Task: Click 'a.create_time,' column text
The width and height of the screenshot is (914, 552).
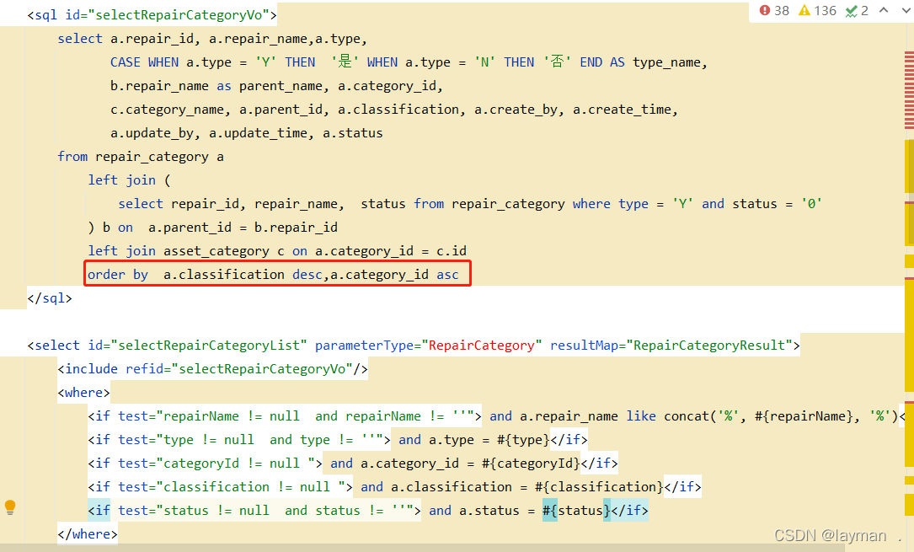Action: coord(625,110)
